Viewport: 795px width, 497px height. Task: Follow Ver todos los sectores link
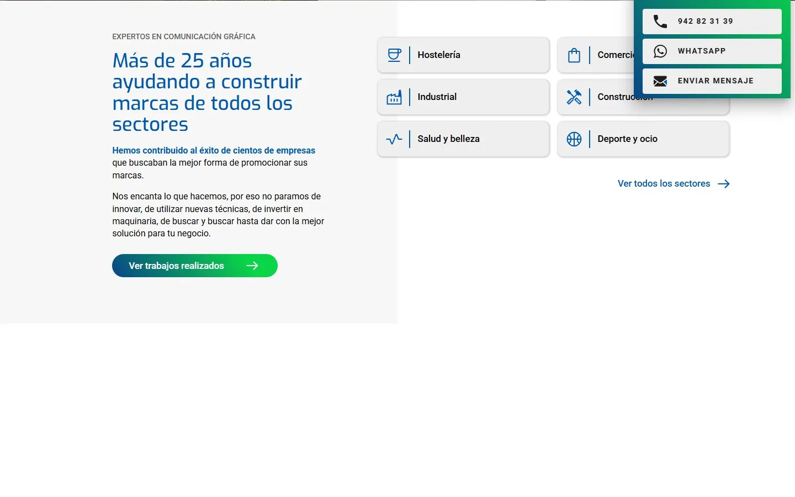(x=674, y=184)
